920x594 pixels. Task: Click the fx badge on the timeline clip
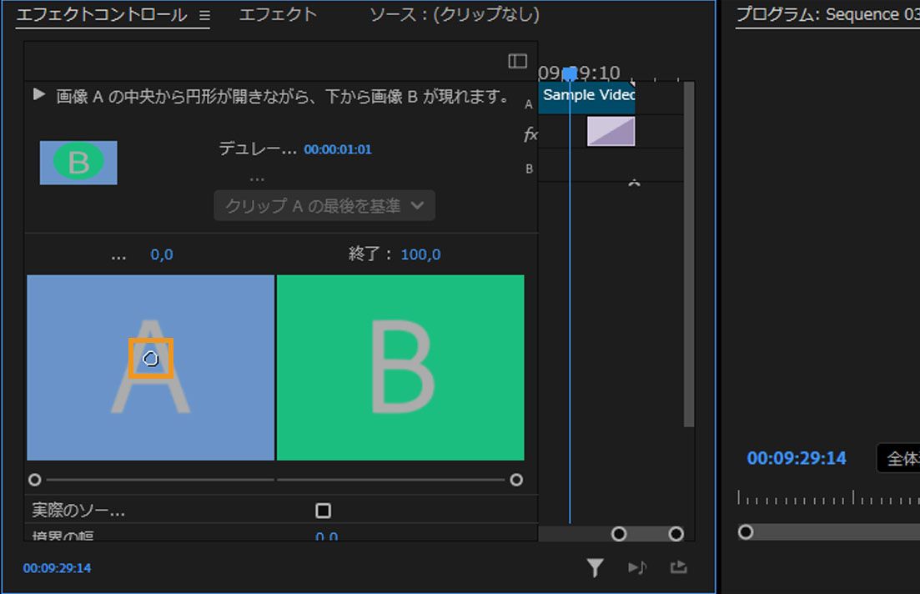[530, 133]
